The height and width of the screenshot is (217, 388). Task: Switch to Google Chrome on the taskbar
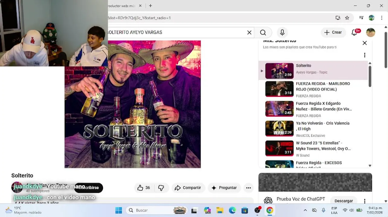pos(270,210)
